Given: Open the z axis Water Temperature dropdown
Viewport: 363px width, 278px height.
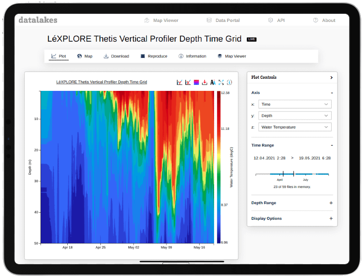Looking at the screenshot, I should click(x=295, y=127).
